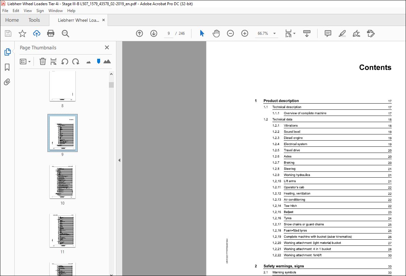Open thumbnail options menu dropdown
This screenshot has width=406, height=276.
coord(25,61)
